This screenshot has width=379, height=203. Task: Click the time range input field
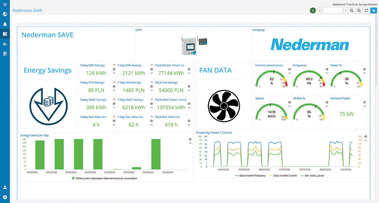[333, 11]
